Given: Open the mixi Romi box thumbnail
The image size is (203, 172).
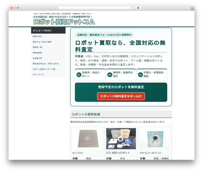Looking at the screenshot, I should click(x=87, y=139).
